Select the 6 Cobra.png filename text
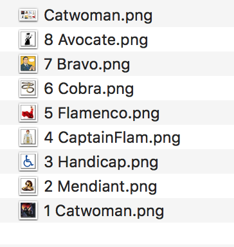 [x=89, y=89]
